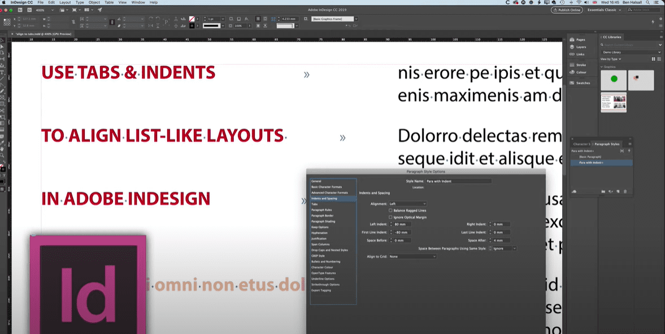The image size is (665, 334).
Task: Enable Ignore Optical Margin
Action: pyautogui.click(x=390, y=217)
